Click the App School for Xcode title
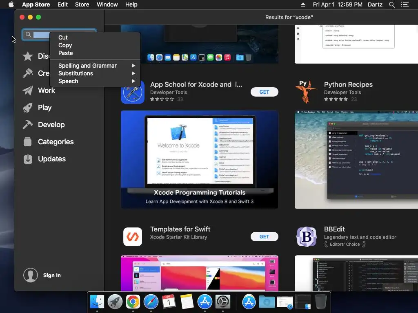Screen dimensions: 418x313 tap(196, 84)
